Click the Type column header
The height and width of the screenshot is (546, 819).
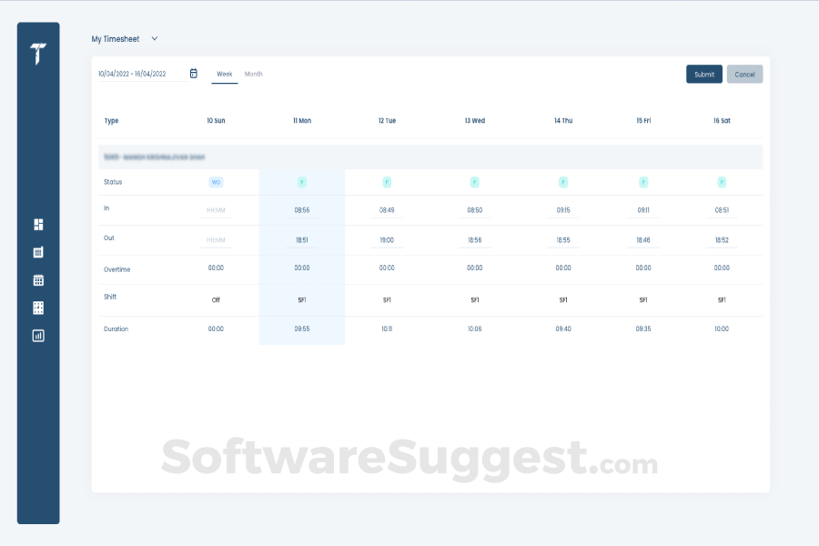(x=111, y=121)
